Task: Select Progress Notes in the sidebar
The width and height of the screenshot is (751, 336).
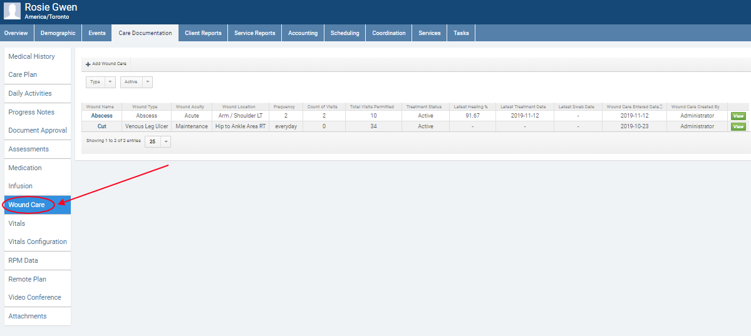Action: coord(31,112)
